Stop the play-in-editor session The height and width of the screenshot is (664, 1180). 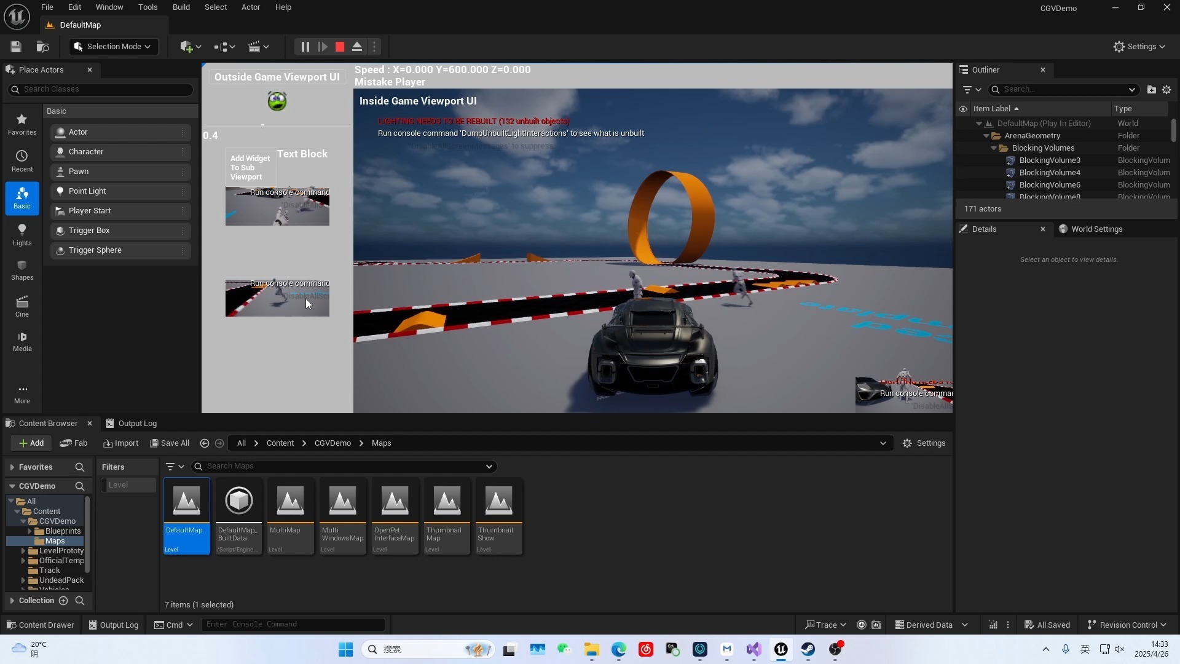340,47
